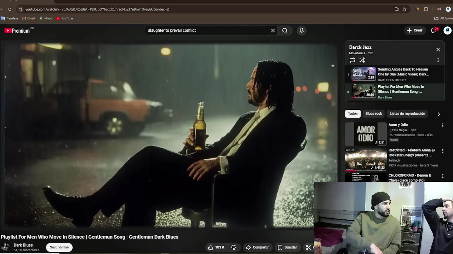453x254 pixels.
Task: Click the magnifying glass search button
Action: (x=285, y=30)
